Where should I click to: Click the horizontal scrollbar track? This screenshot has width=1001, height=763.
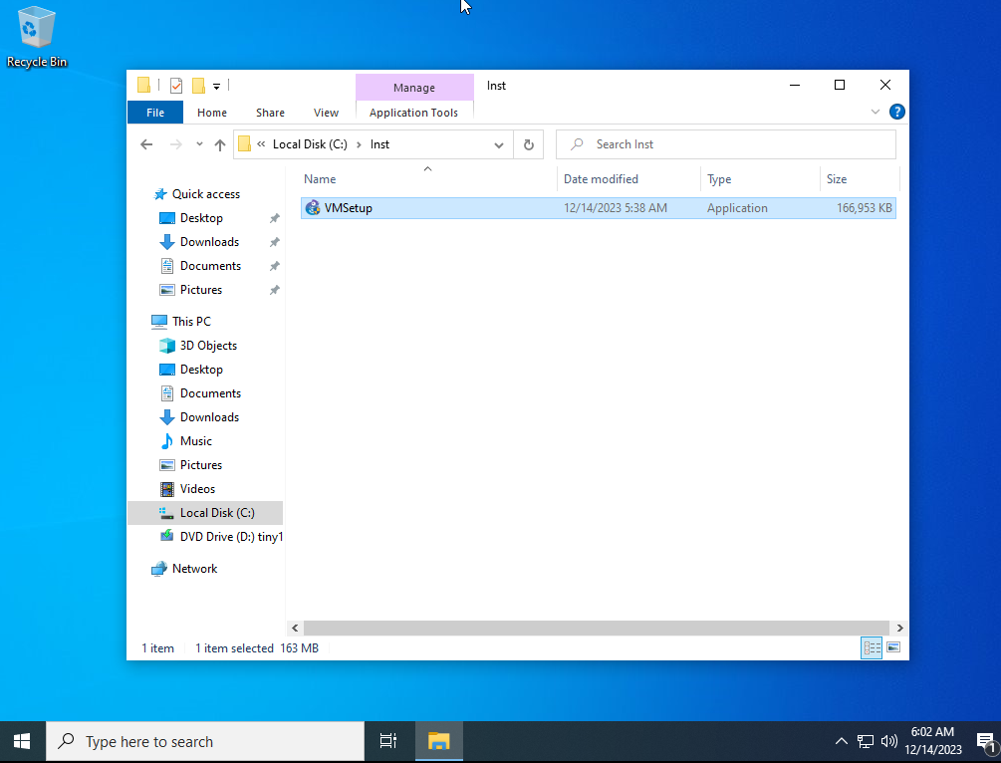click(x=597, y=628)
